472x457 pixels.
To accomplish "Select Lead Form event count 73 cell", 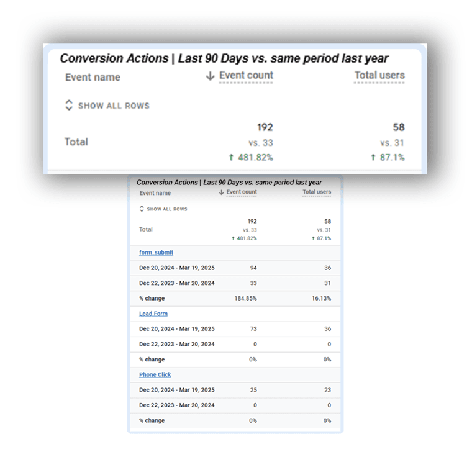I will tap(253, 328).
